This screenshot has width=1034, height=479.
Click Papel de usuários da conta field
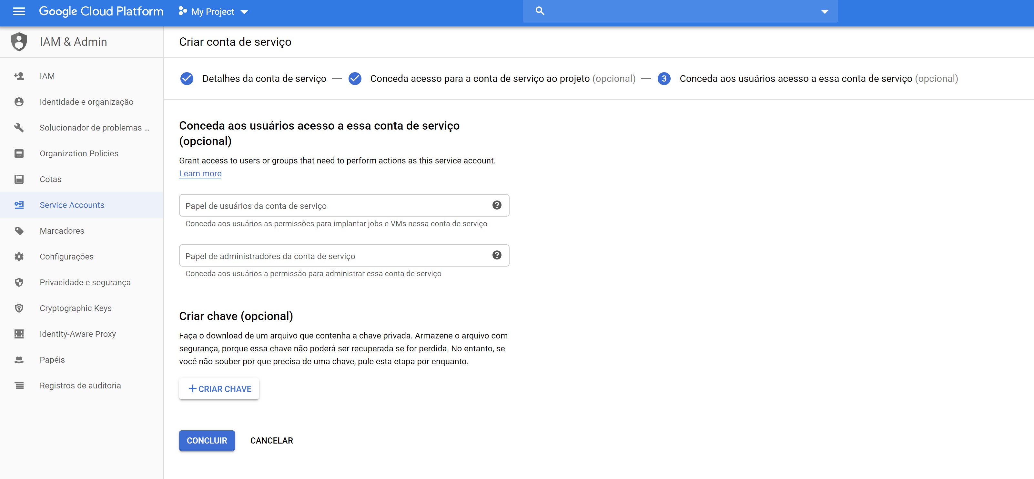pos(344,205)
